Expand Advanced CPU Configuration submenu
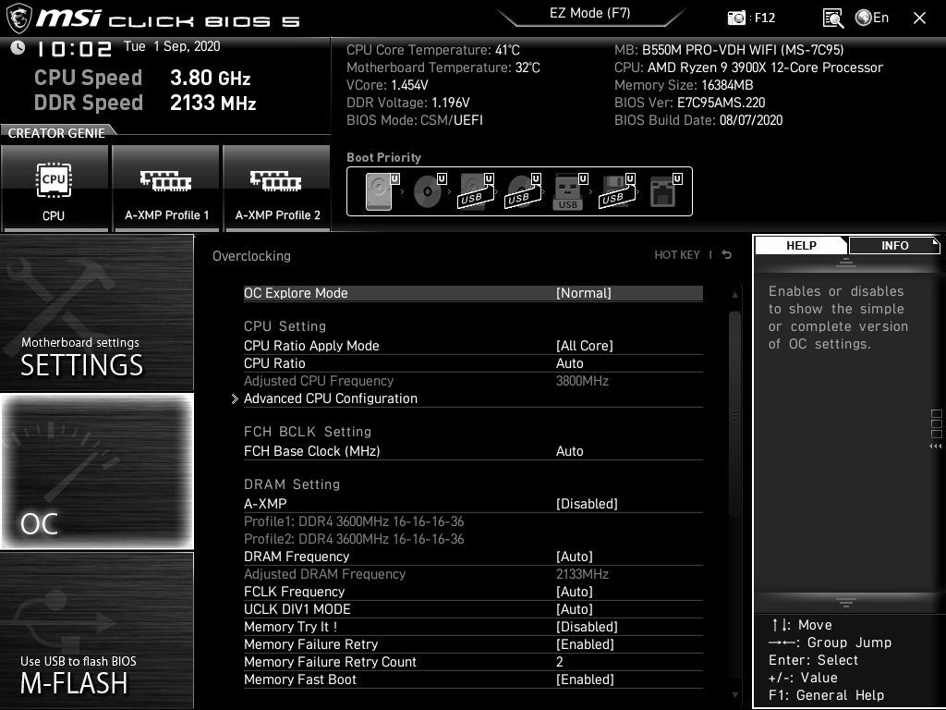The width and height of the screenshot is (946, 710). coord(473,398)
